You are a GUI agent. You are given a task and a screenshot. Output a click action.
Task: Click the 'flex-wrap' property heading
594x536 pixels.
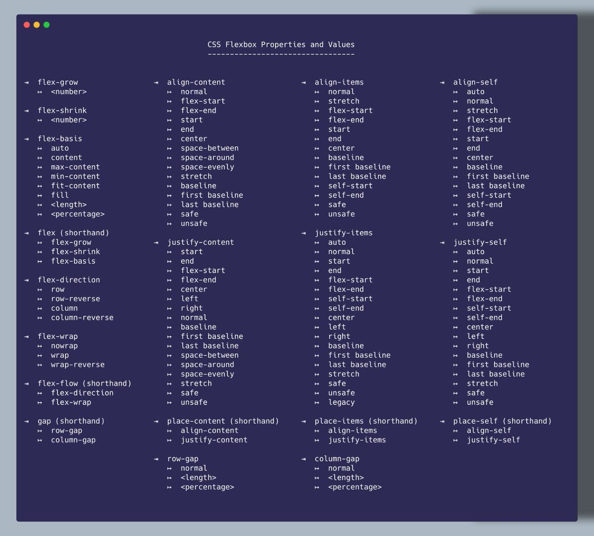pyautogui.click(x=58, y=336)
